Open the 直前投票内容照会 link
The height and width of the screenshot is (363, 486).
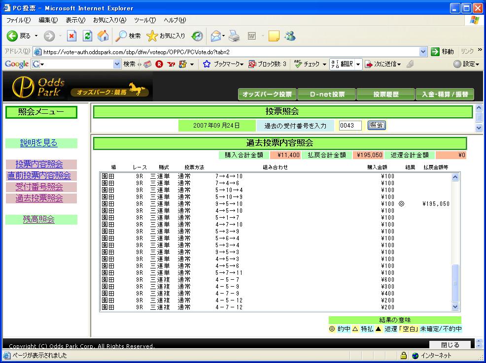click(39, 176)
